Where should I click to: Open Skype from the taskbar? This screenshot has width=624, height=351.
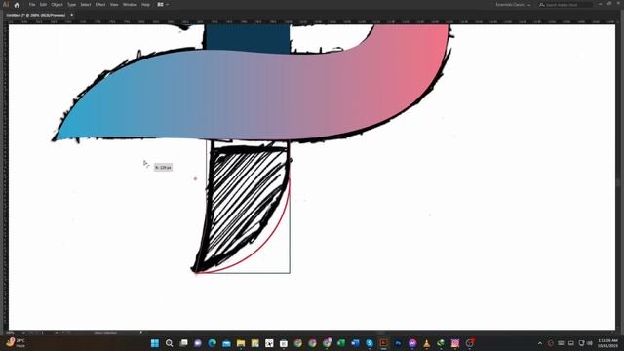(x=370, y=343)
